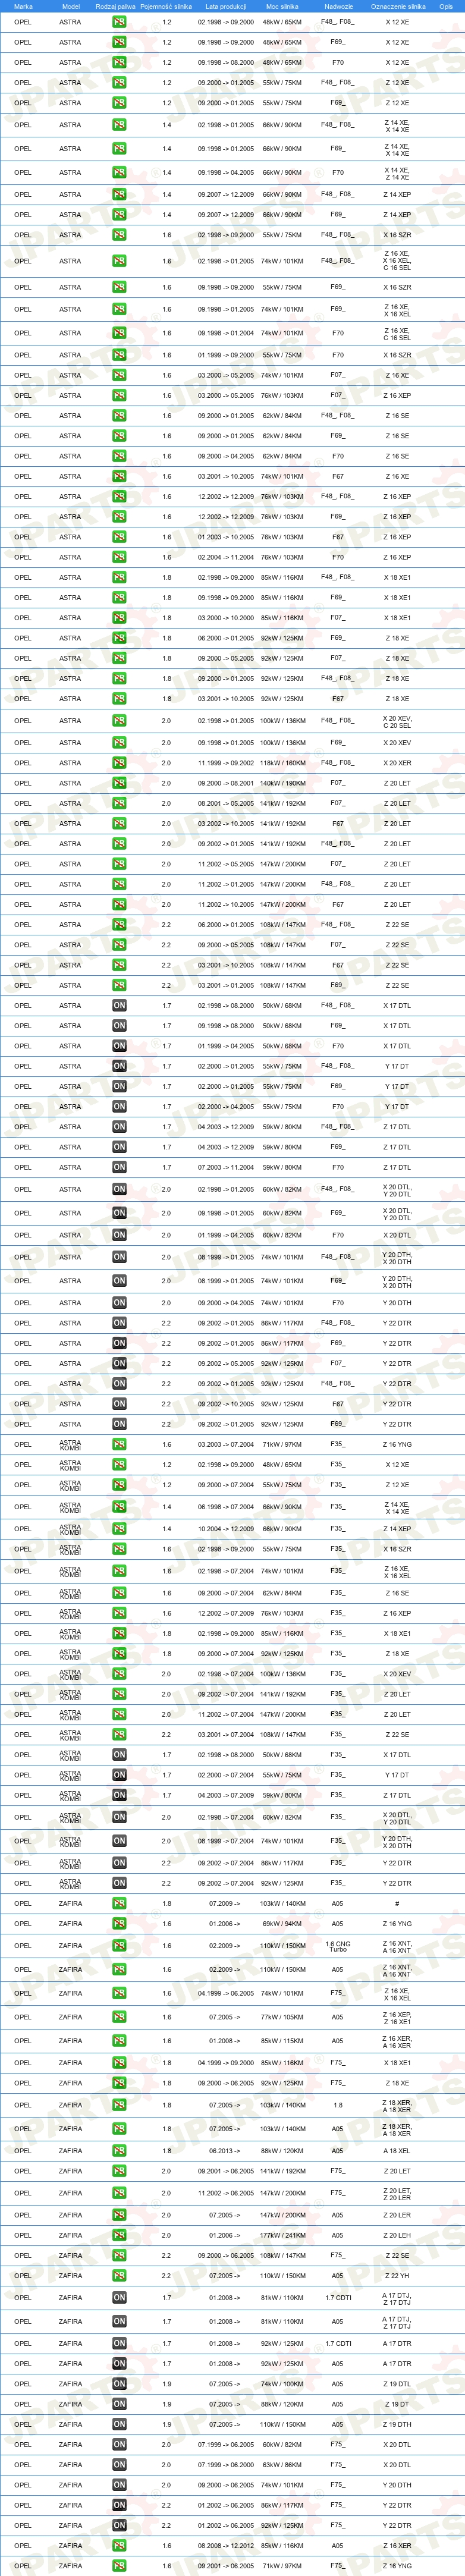Viewport: 465px width, 2576px height.
Task: Click the Nadwozie column header
Action: point(339,6)
